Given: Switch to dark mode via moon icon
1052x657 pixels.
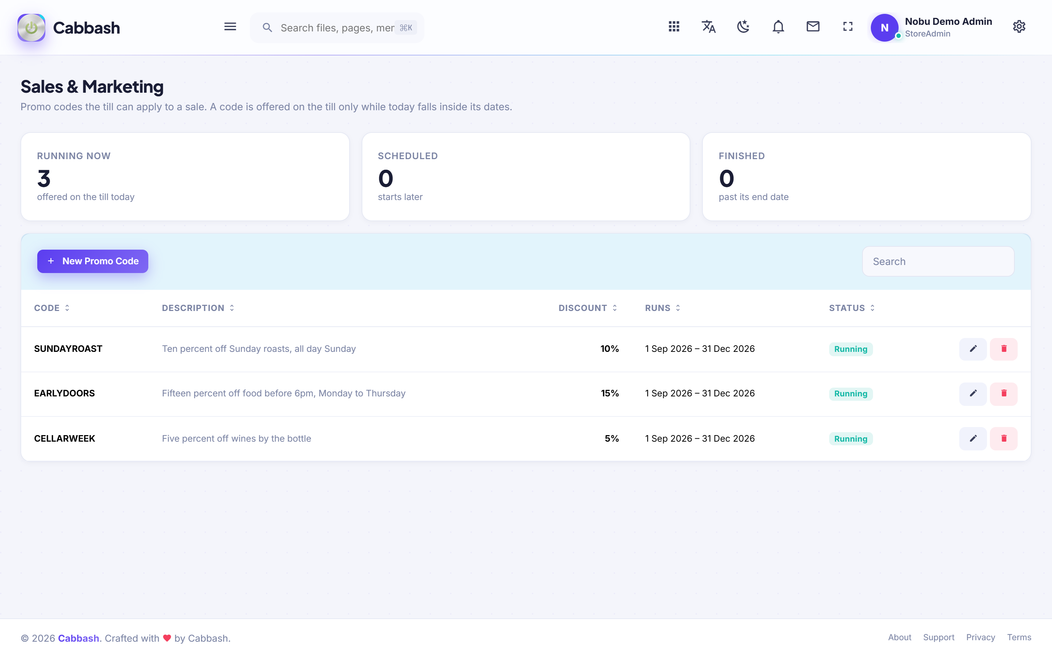Looking at the screenshot, I should click(743, 27).
